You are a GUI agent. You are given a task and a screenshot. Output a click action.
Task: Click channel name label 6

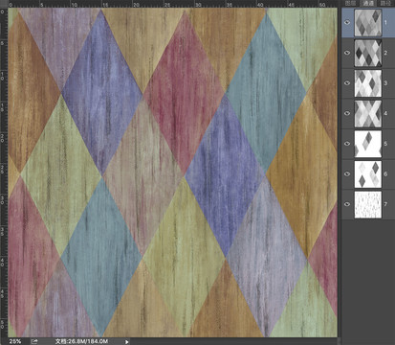click(x=385, y=174)
